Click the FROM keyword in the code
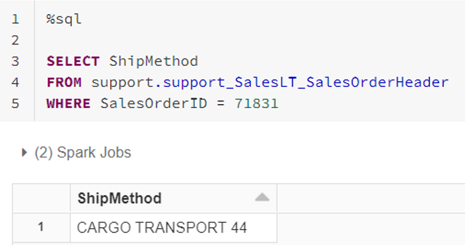 (64, 83)
